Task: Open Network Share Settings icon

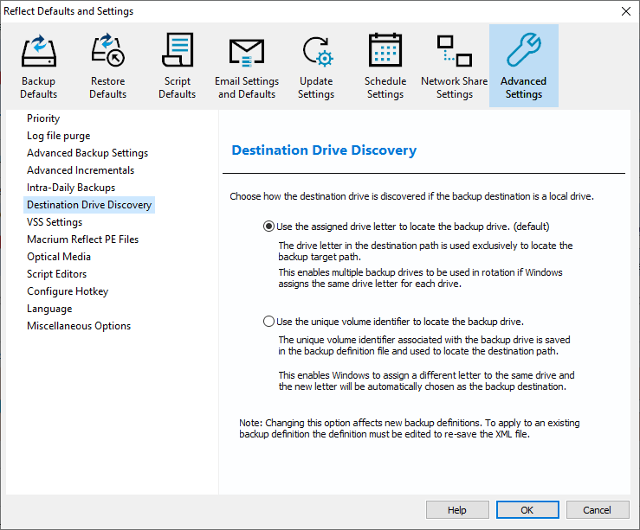Action: 454,52
